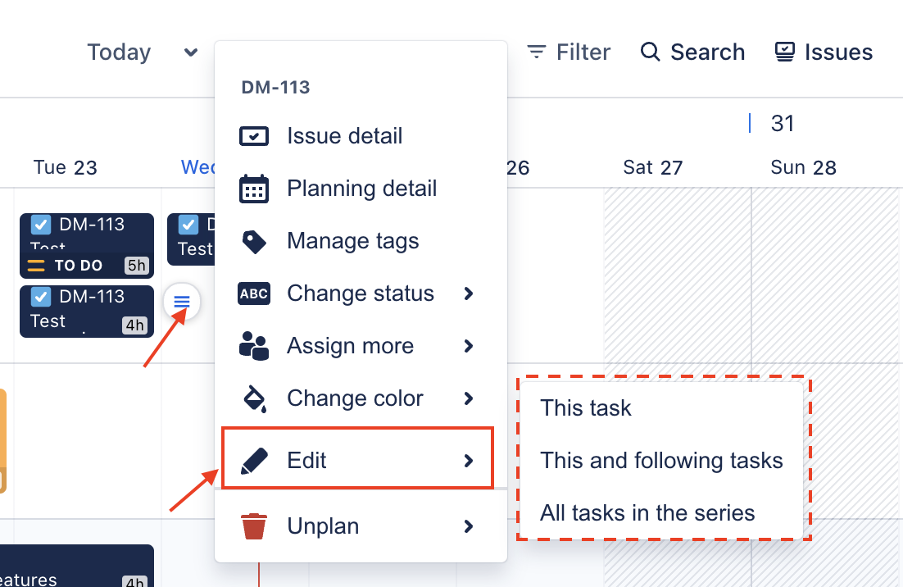903x587 pixels.
Task: Expand the dropdown arrow next to Today
Action: coord(191,52)
